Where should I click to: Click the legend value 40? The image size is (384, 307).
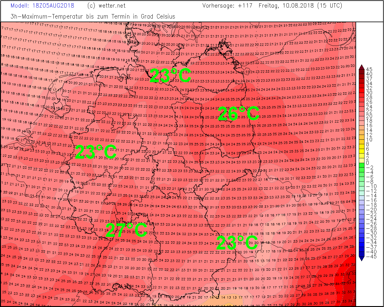[369, 74]
